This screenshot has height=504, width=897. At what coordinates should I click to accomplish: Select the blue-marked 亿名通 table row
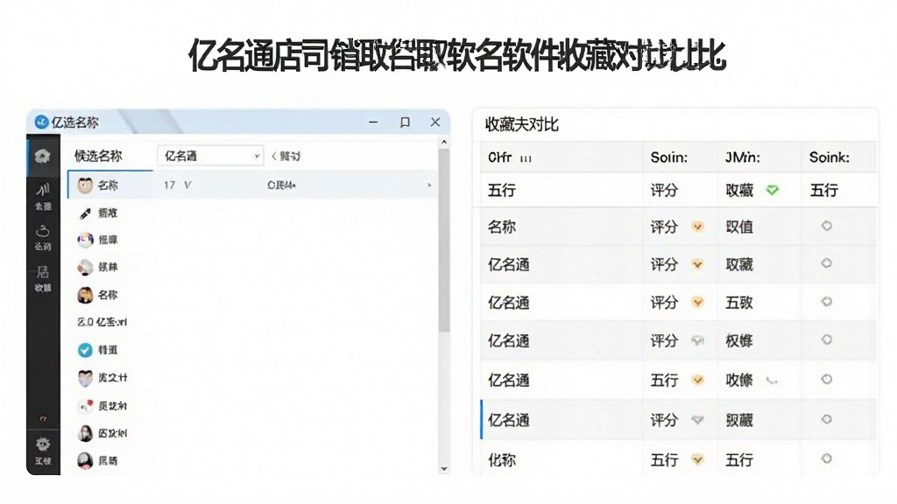(678, 420)
